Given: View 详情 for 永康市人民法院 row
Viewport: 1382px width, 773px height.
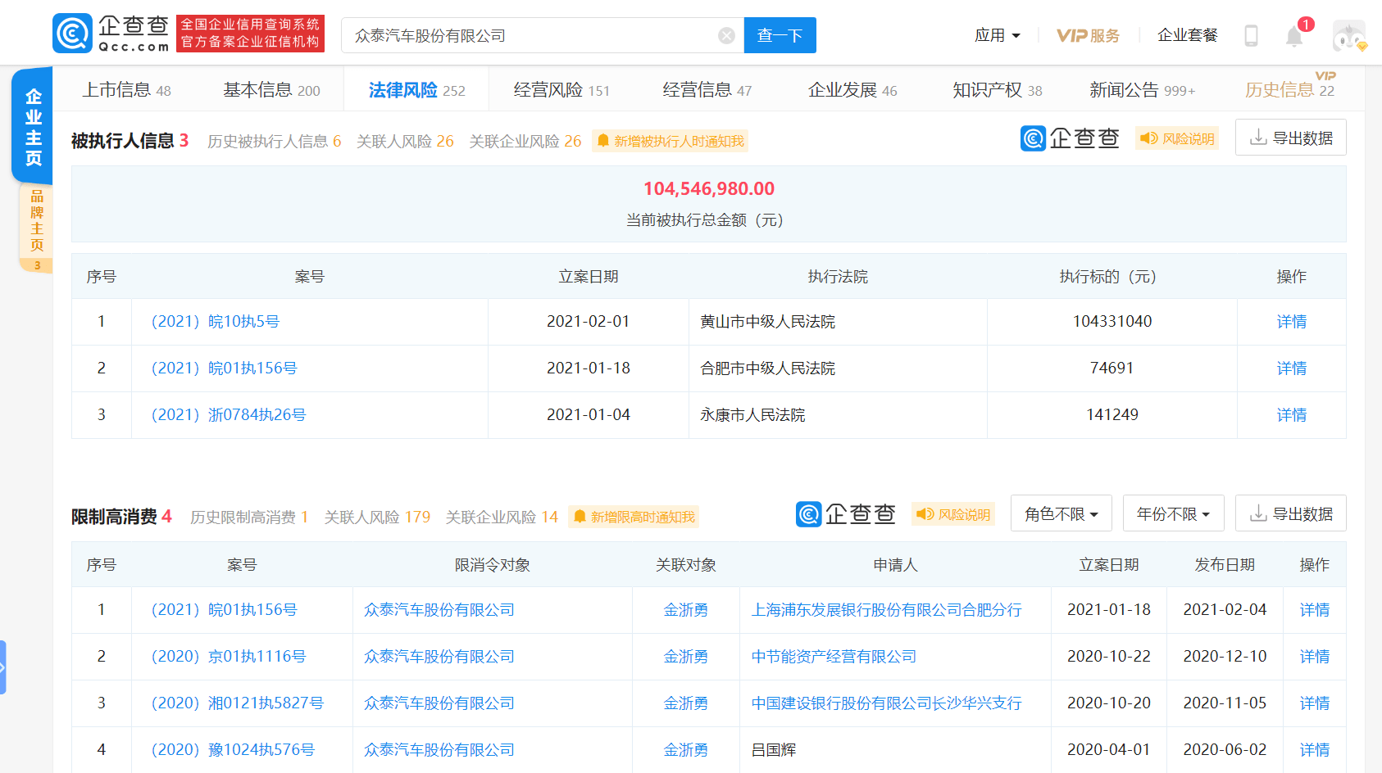Looking at the screenshot, I should tap(1292, 415).
